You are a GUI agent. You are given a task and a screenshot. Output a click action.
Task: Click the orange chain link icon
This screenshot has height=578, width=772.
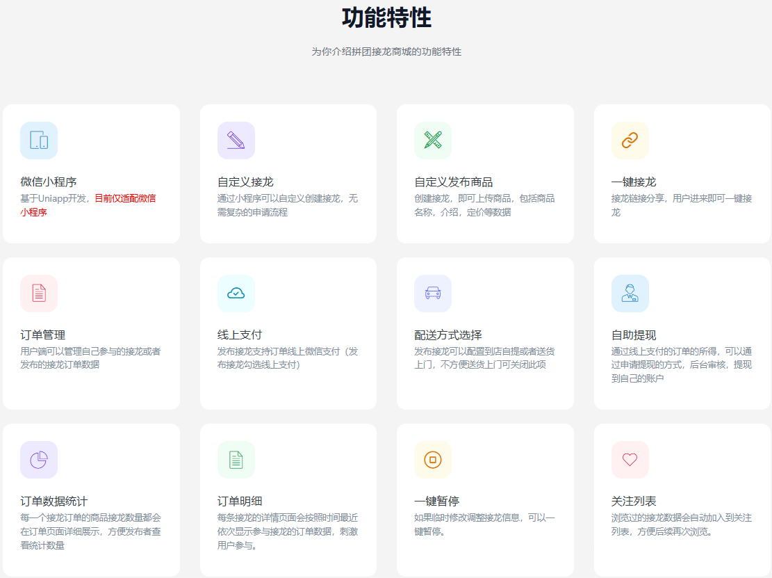[x=630, y=141]
